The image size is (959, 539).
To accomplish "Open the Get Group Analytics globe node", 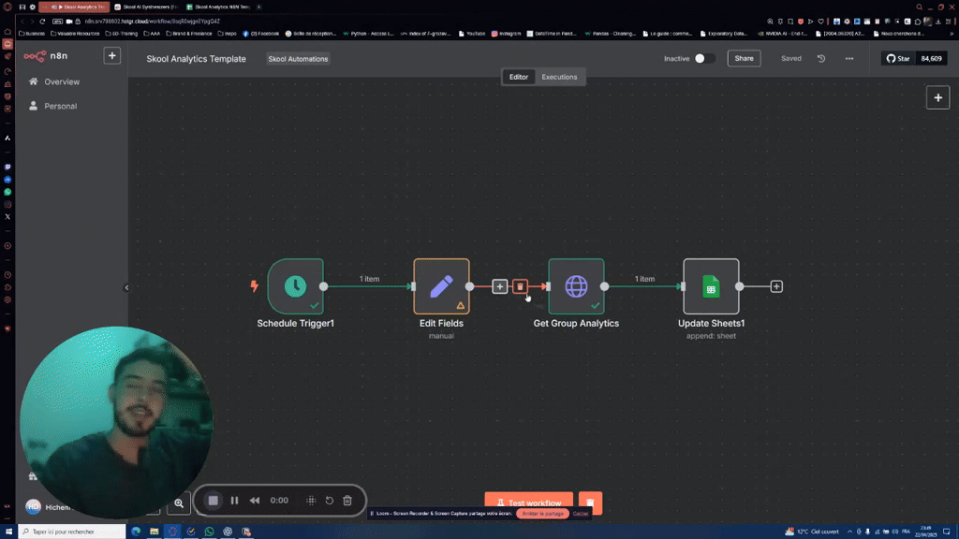I will tap(576, 286).
